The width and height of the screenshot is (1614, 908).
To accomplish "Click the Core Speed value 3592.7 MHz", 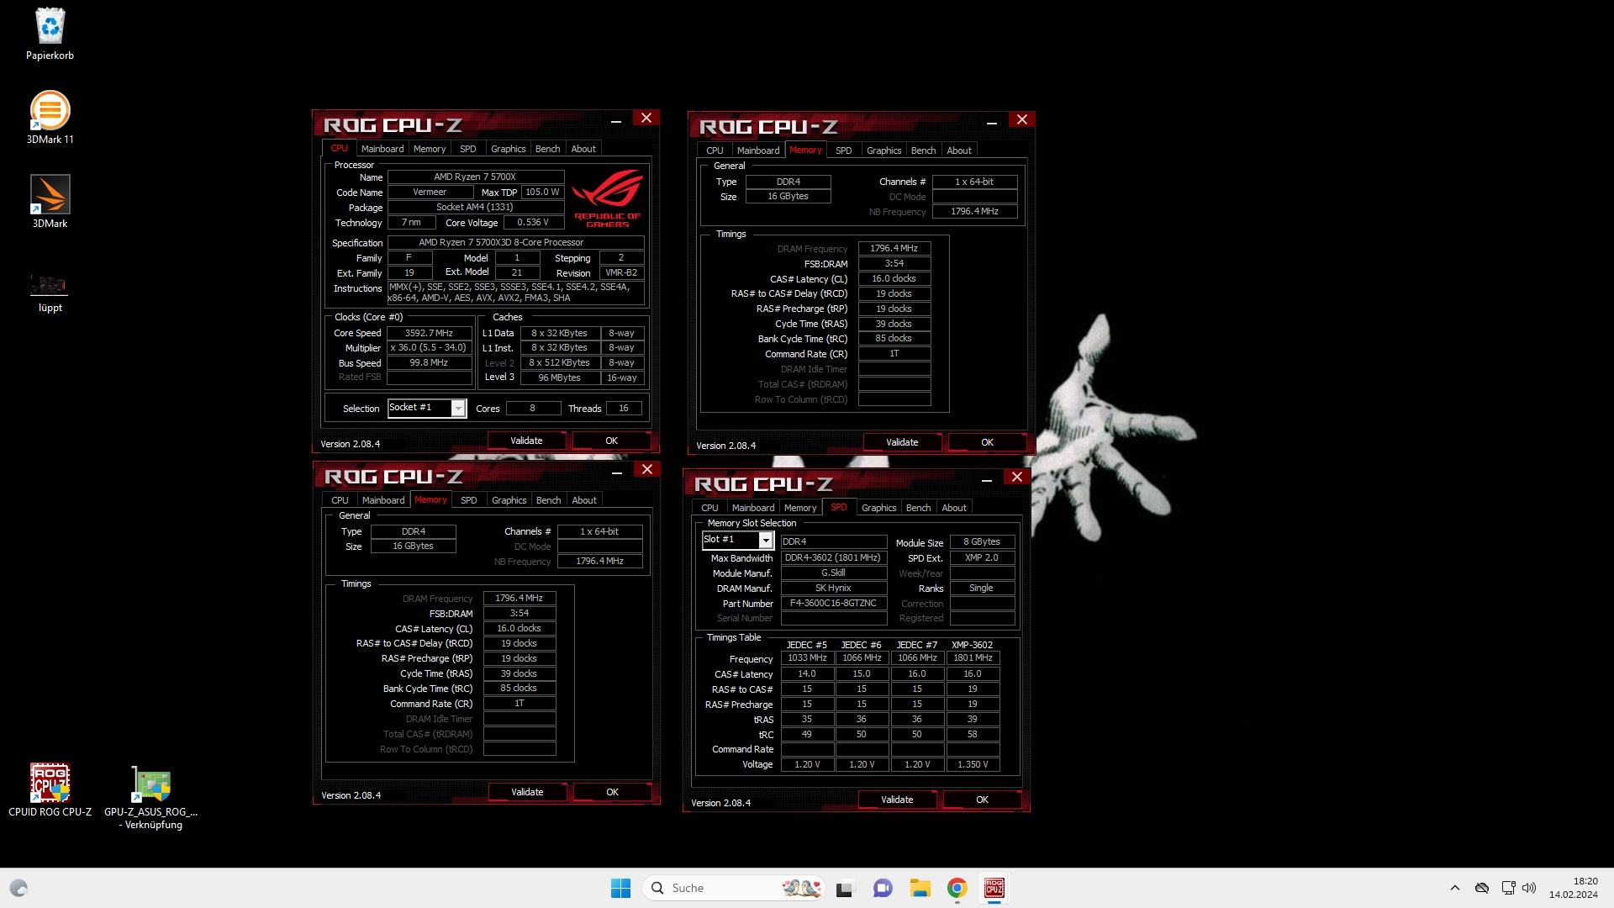I will coord(429,333).
